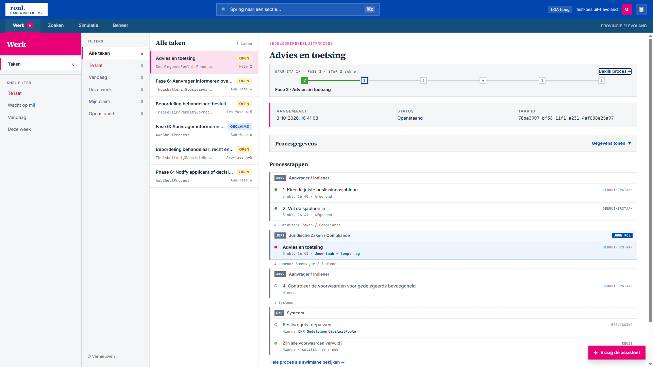Open the Zoeken tab
653x367 pixels.
(56, 25)
